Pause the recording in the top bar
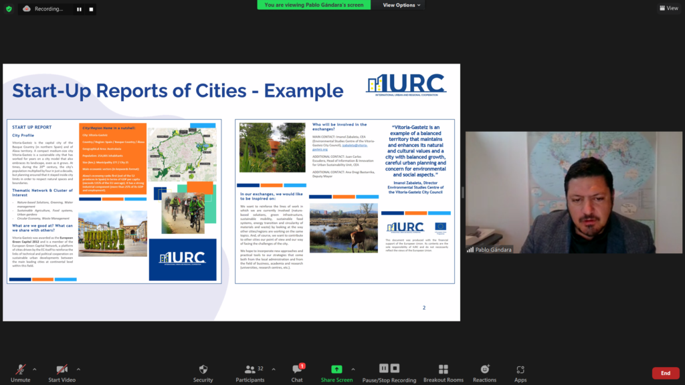Viewport: 685px width, 385px height. pos(79,9)
